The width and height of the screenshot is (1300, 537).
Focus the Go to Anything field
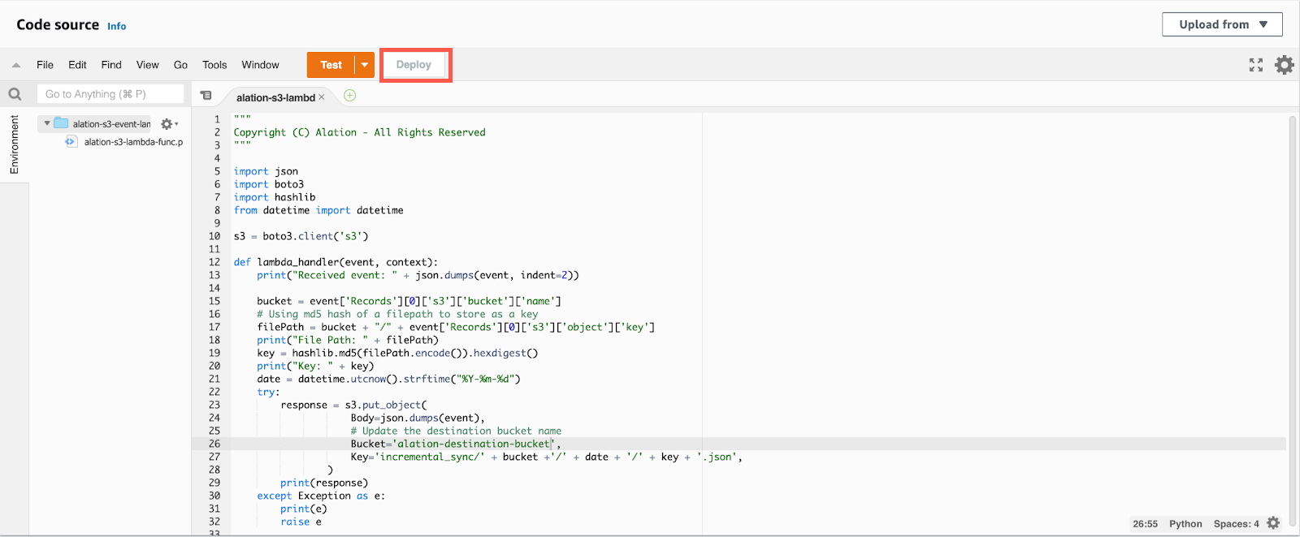coord(110,94)
